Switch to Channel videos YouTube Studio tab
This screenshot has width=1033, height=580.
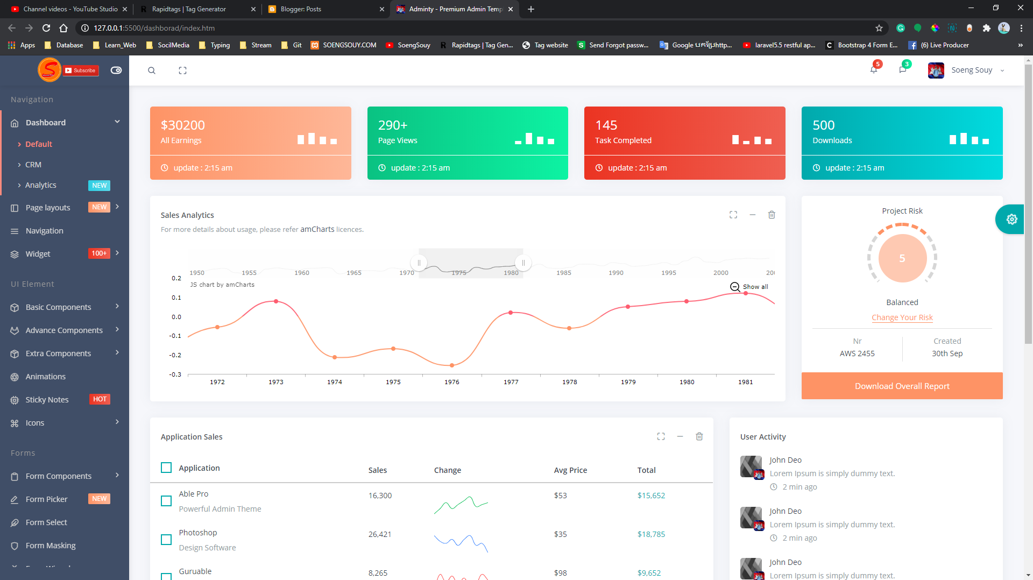(70, 9)
